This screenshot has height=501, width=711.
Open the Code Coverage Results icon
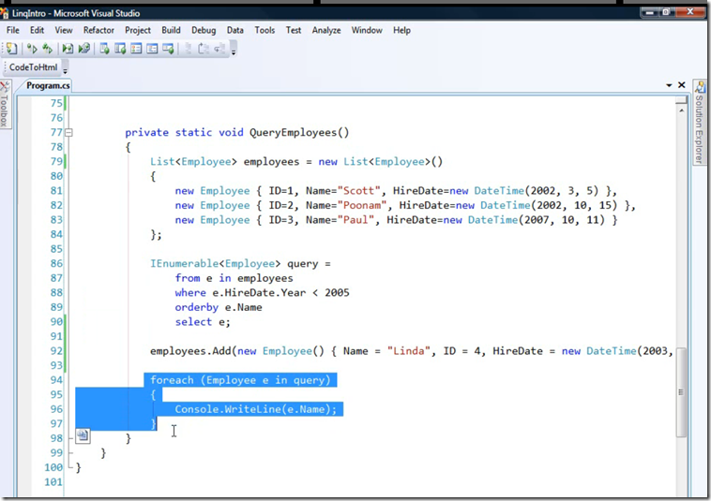(x=152, y=49)
